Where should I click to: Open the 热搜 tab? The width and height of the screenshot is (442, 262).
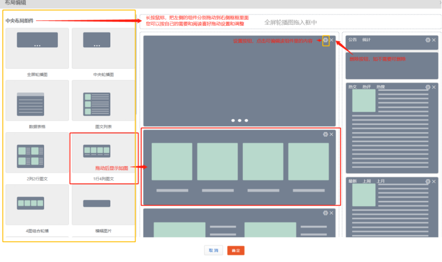tap(381, 87)
